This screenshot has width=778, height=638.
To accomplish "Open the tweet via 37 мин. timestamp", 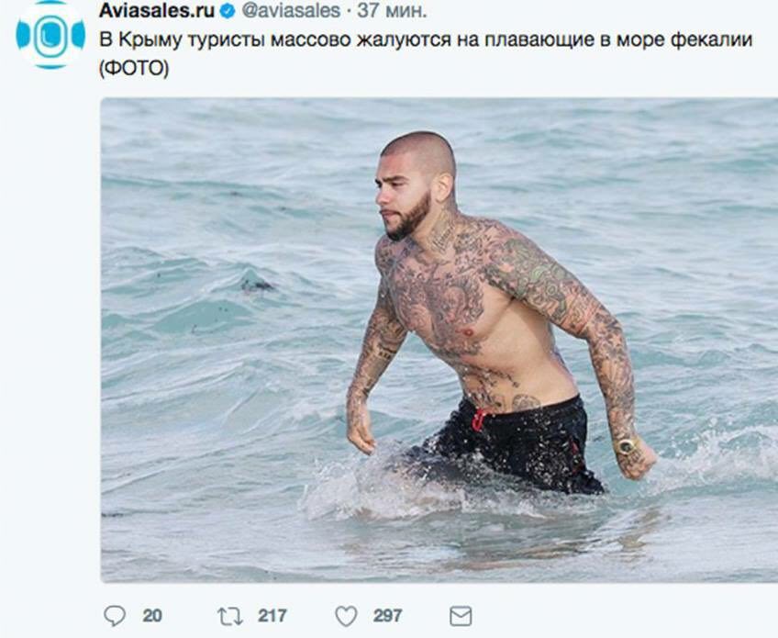I will pos(392,10).
